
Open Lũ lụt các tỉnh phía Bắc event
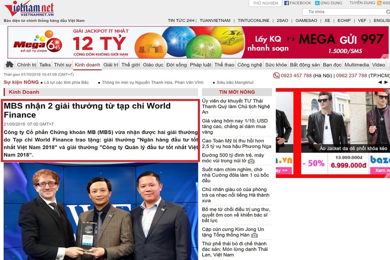coord(66,82)
